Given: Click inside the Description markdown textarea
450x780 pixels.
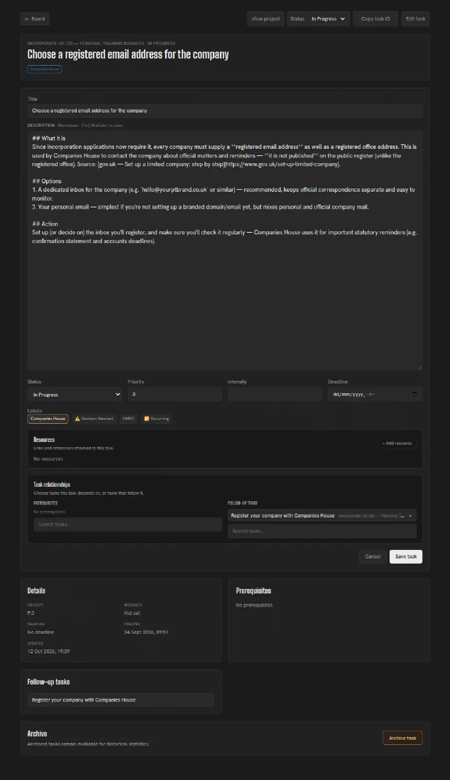Looking at the screenshot, I should click(225, 250).
